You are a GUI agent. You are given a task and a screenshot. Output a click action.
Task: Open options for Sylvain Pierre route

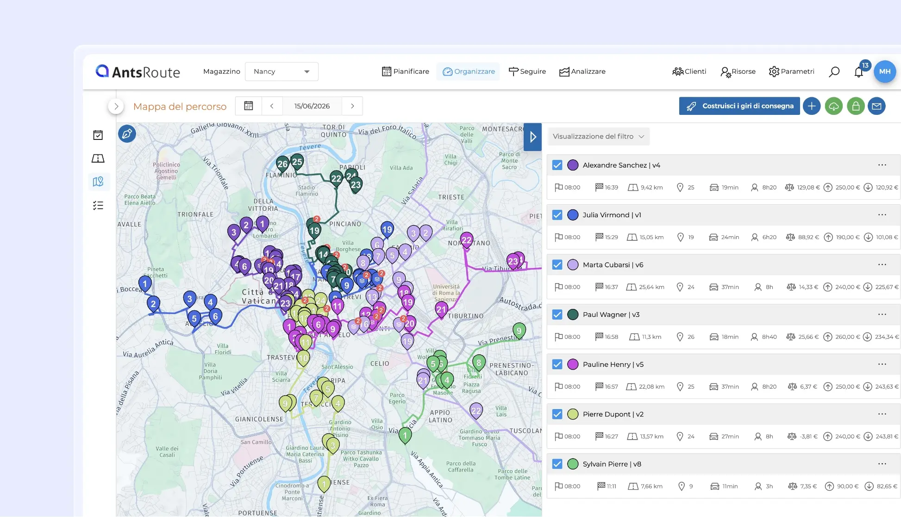882,464
